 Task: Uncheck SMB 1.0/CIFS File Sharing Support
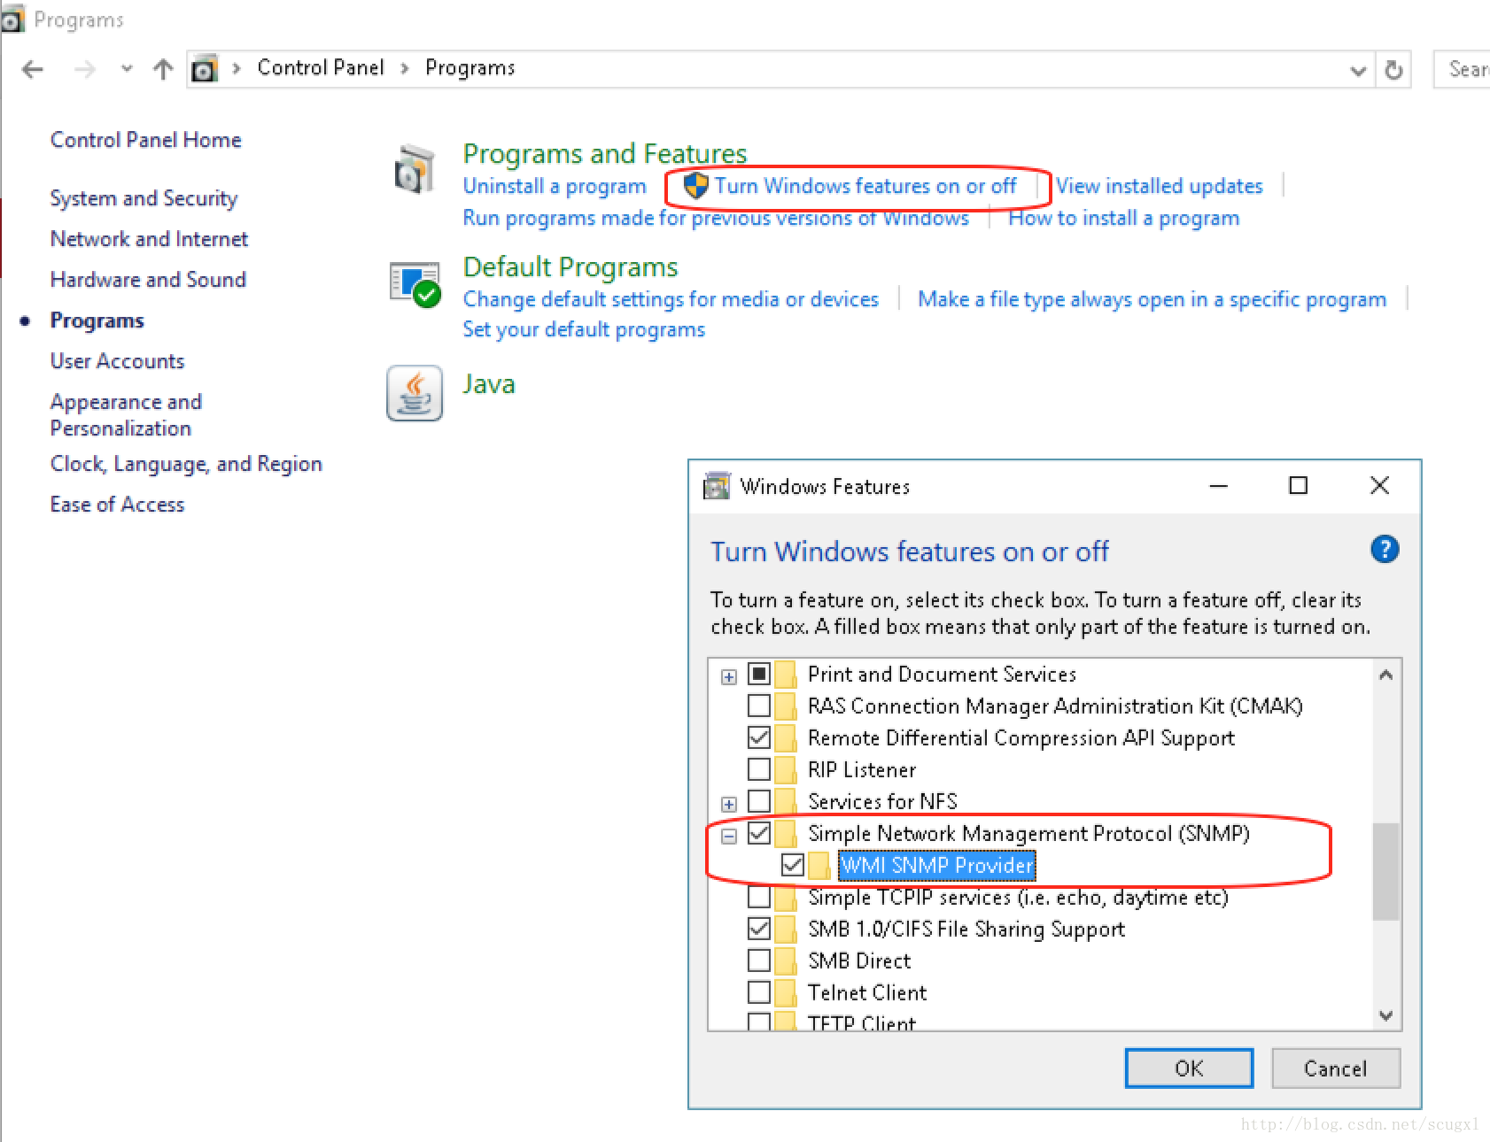[759, 929]
